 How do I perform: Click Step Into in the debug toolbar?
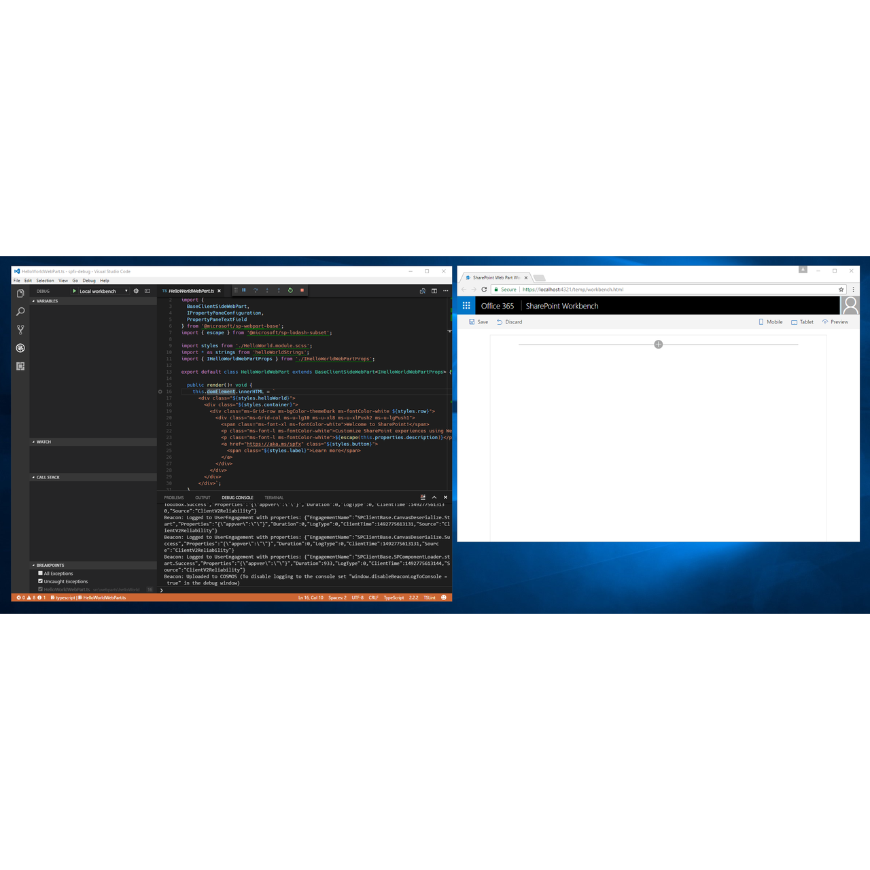267,290
